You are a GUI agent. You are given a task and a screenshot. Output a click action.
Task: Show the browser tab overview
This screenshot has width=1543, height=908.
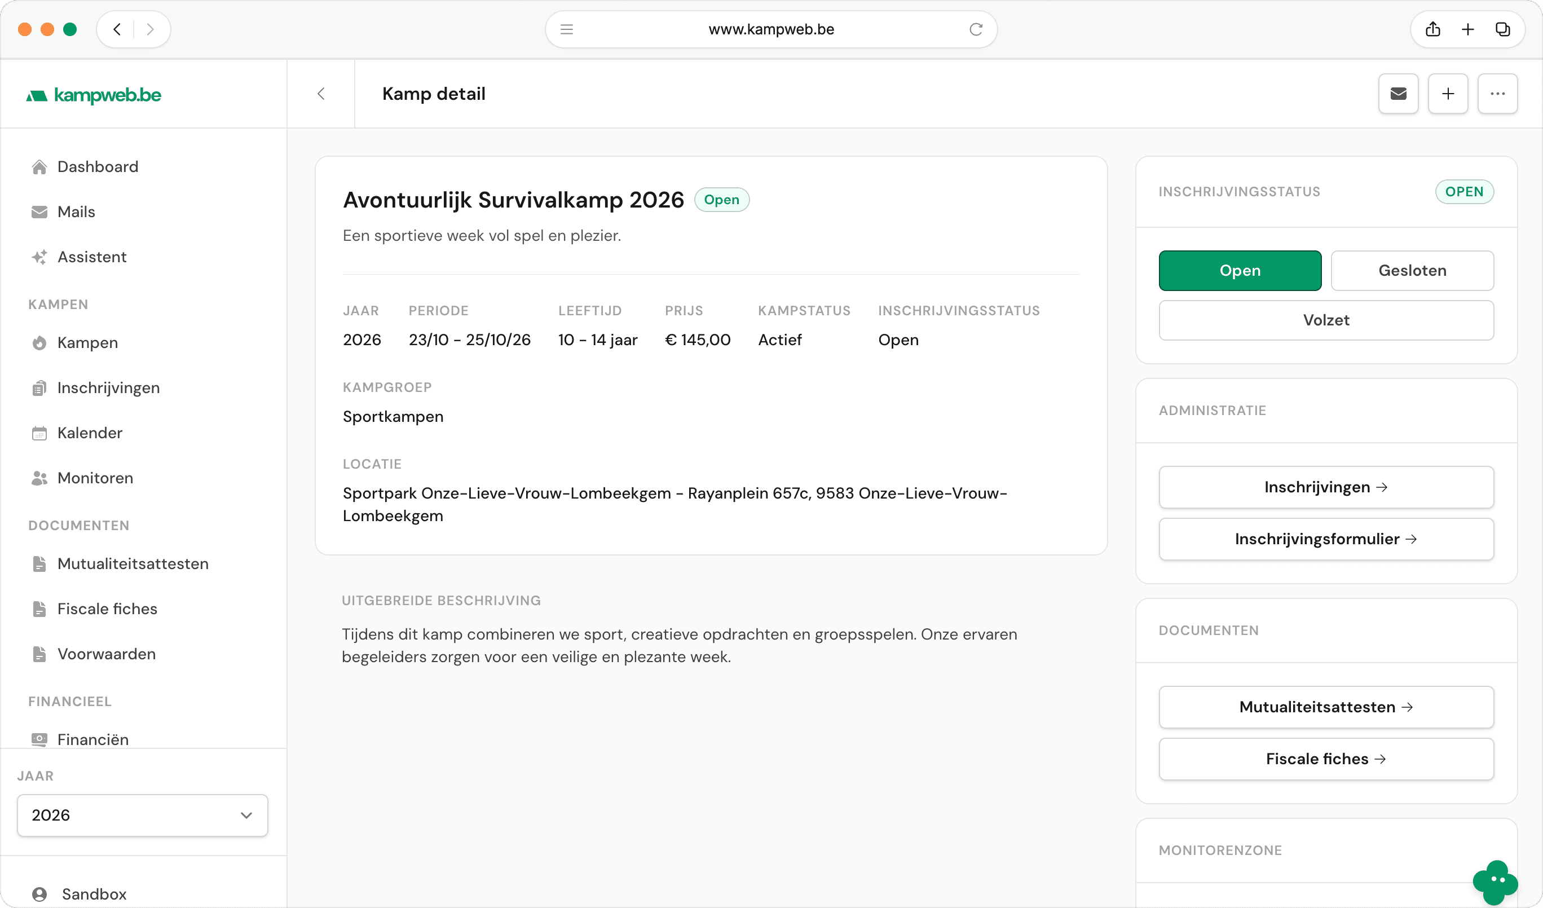coord(1502,29)
